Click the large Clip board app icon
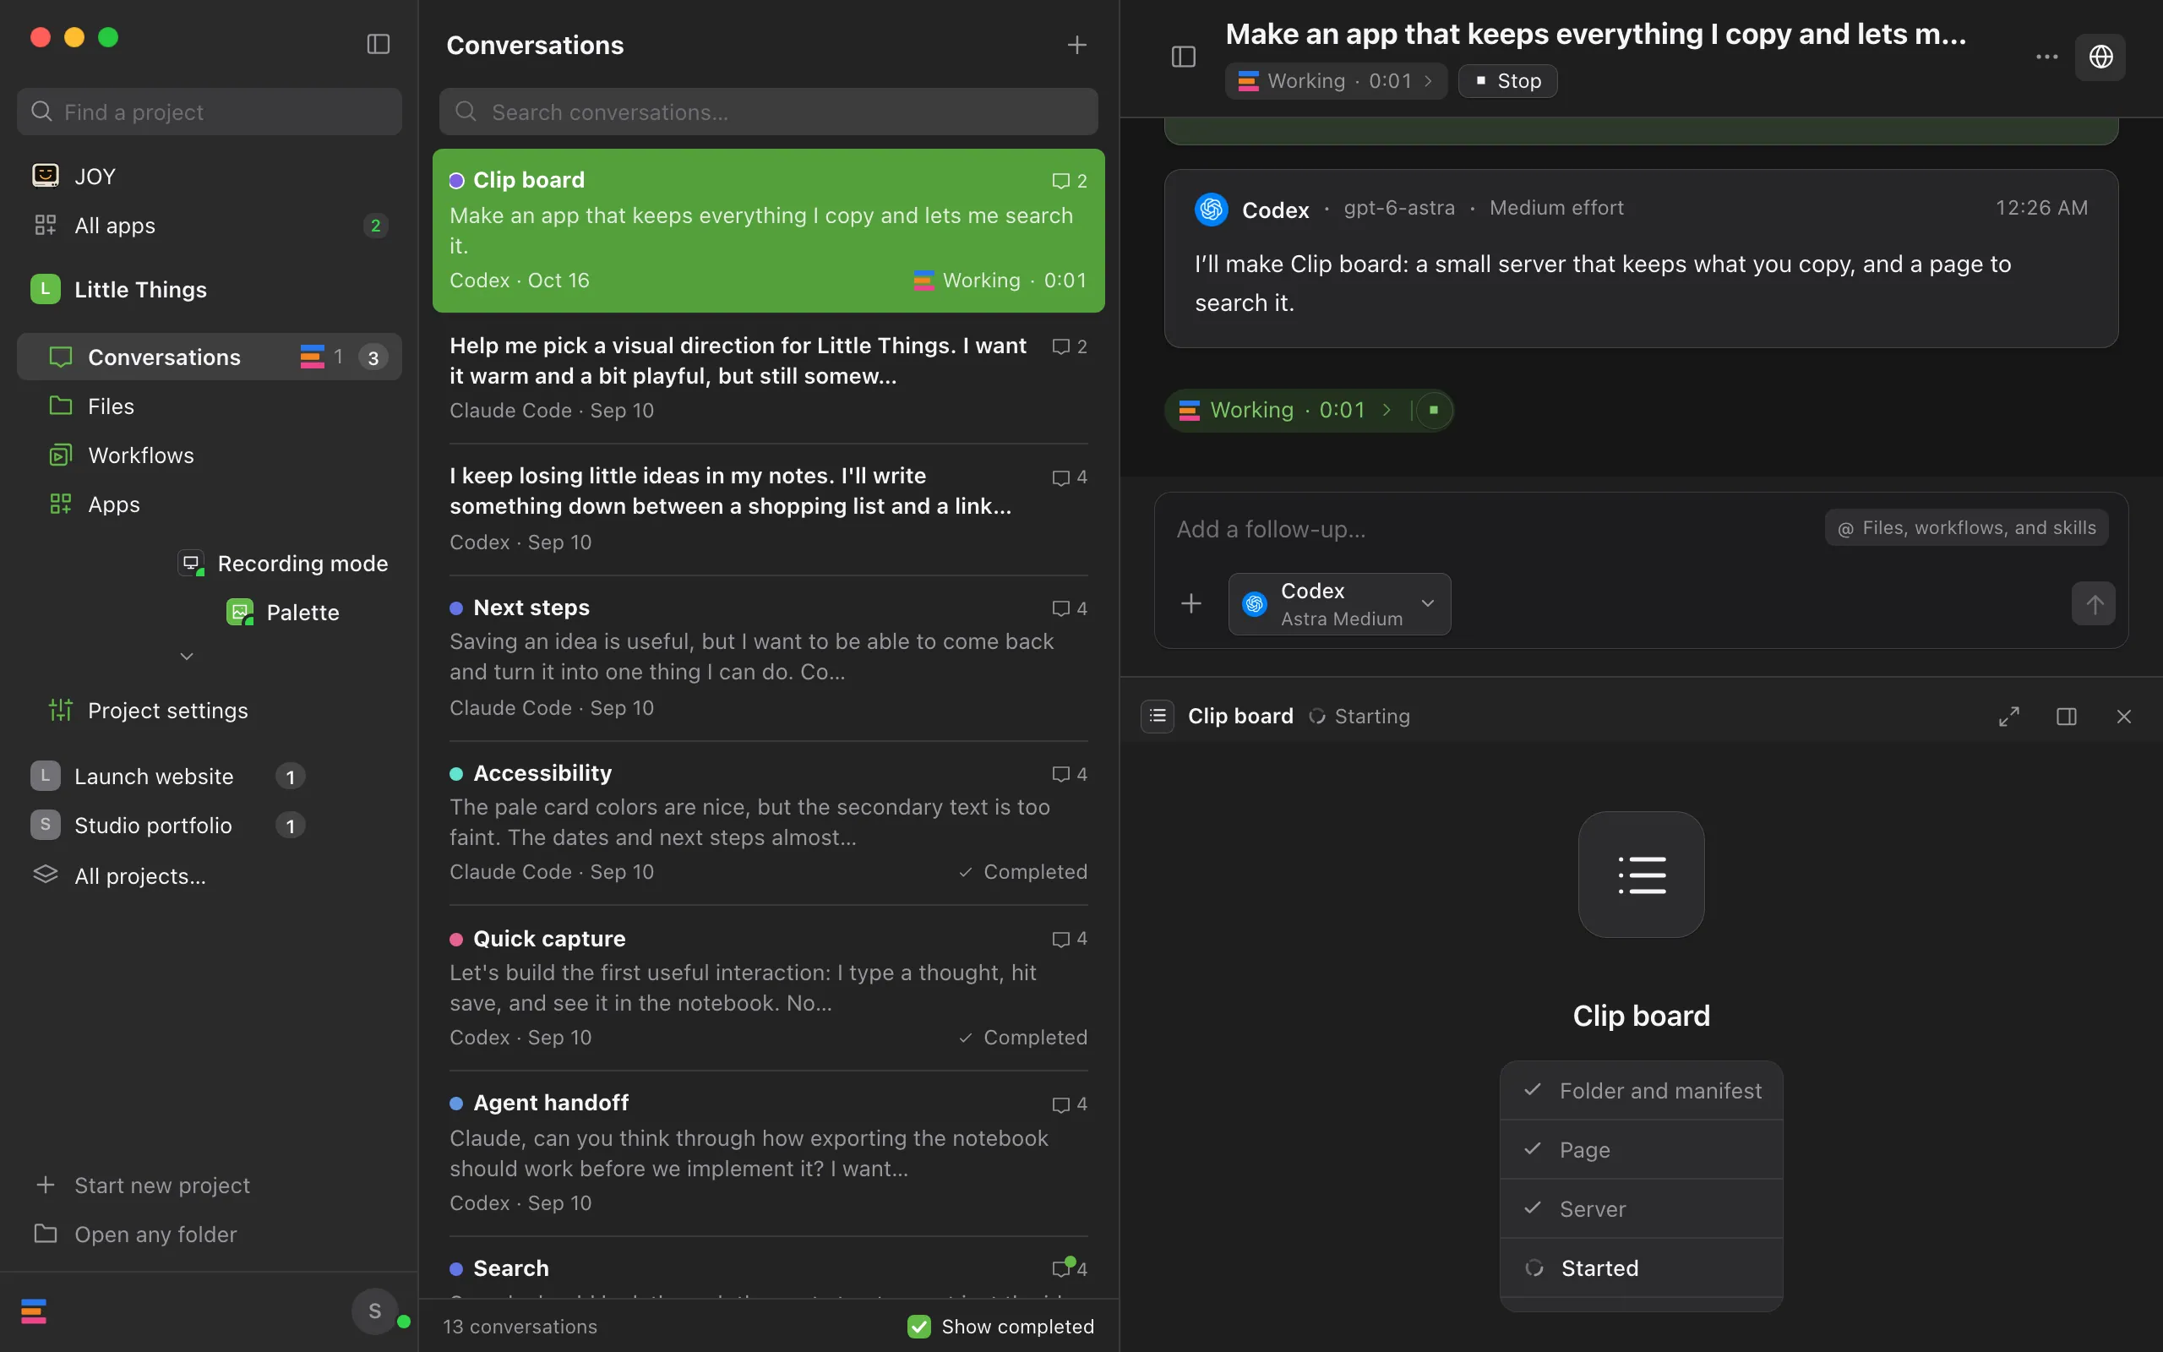This screenshot has height=1352, width=2163. tap(1641, 875)
